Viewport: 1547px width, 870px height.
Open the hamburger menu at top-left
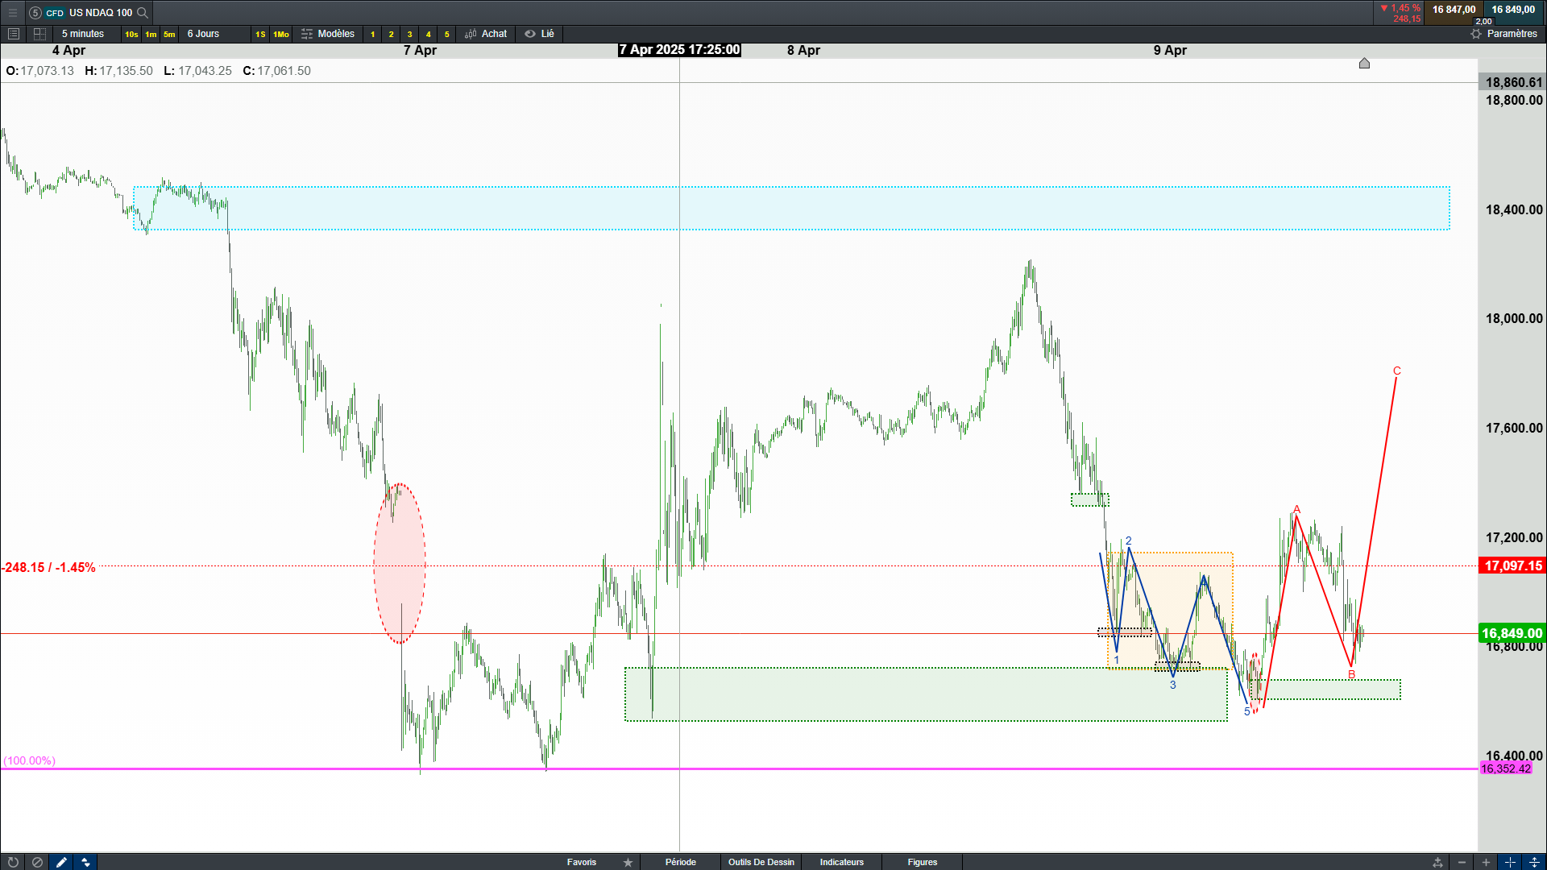12,12
